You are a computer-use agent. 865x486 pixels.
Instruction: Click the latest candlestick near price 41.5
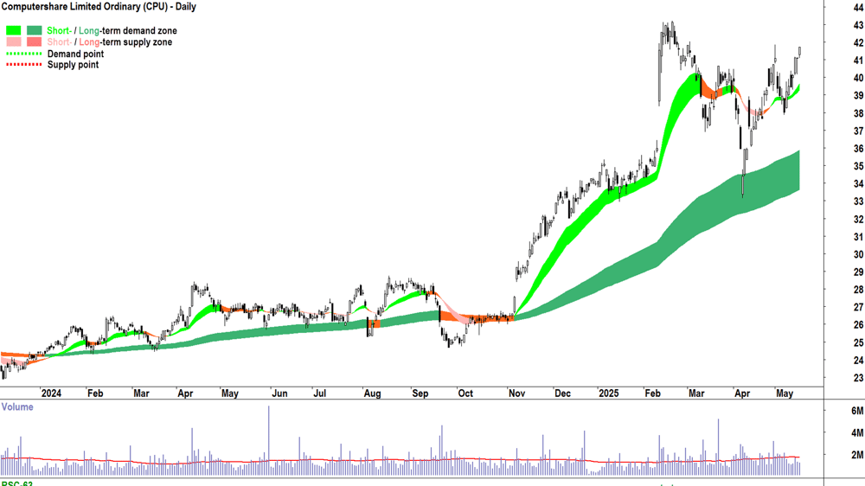click(x=799, y=51)
